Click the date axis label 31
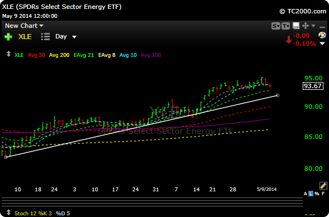Screen dimensions: 329x217 [156, 189]
